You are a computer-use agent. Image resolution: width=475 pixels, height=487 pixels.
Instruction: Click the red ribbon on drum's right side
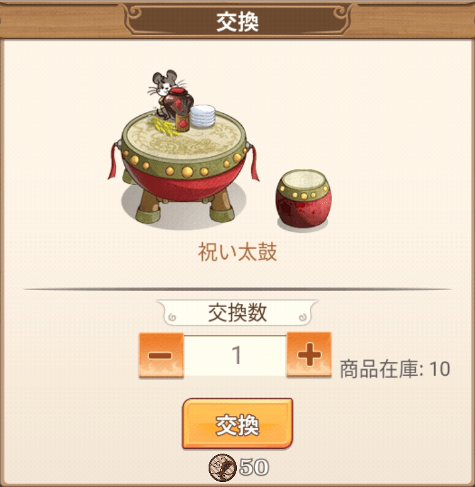[x=253, y=162]
